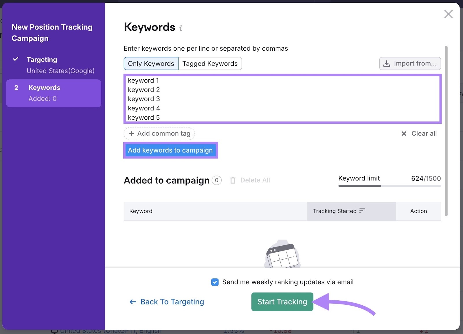The width and height of the screenshot is (463, 334).
Task: Click Add keywords to campaign
Action: pos(170,150)
